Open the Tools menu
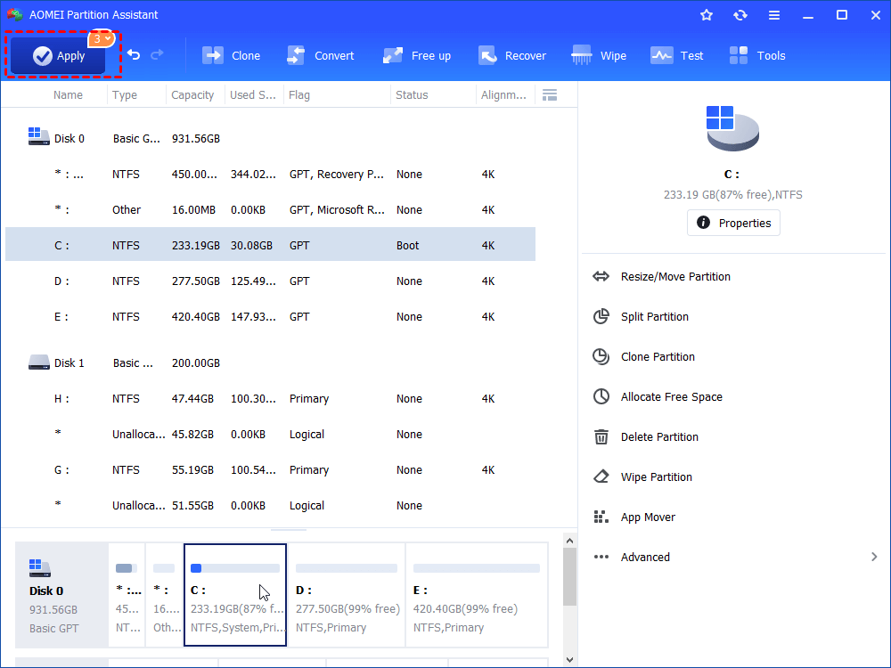Viewport: 891px width, 668px height. coord(757,55)
